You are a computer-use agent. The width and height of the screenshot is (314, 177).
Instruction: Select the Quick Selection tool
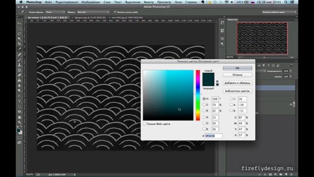(20, 39)
